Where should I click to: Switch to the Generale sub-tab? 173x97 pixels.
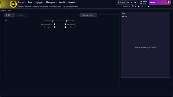click(21, 6)
